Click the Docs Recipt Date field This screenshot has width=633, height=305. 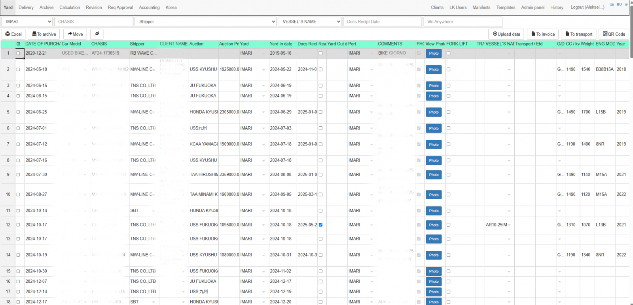(x=383, y=22)
